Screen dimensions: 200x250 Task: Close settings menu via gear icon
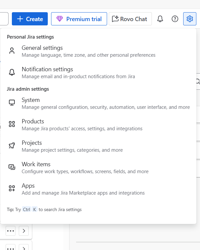190,19
